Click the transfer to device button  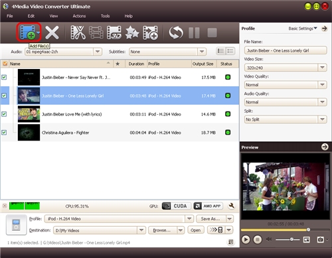(x=216, y=230)
